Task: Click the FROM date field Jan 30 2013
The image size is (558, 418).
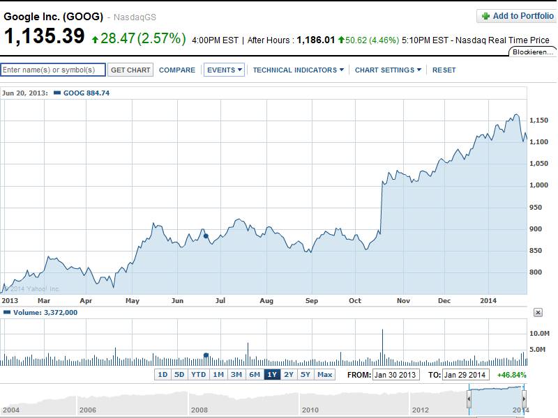Action: tap(395, 375)
